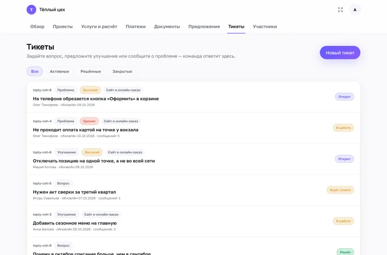Click Сайт и онлайн-заказ tag on teply-ceh-3
The image size is (387, 255).
(x=102, y=214)
